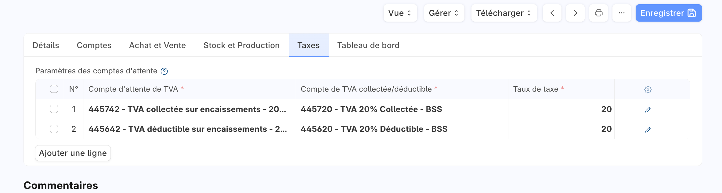The image size is (722, 193).
Task: Open the Stock et Production tab
Action: pos(241,45)
